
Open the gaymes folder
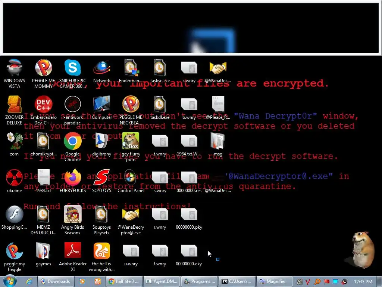43,254
